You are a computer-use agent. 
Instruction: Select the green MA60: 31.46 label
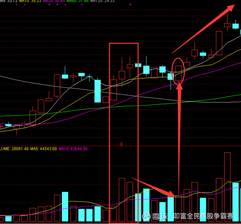point(77,1)
